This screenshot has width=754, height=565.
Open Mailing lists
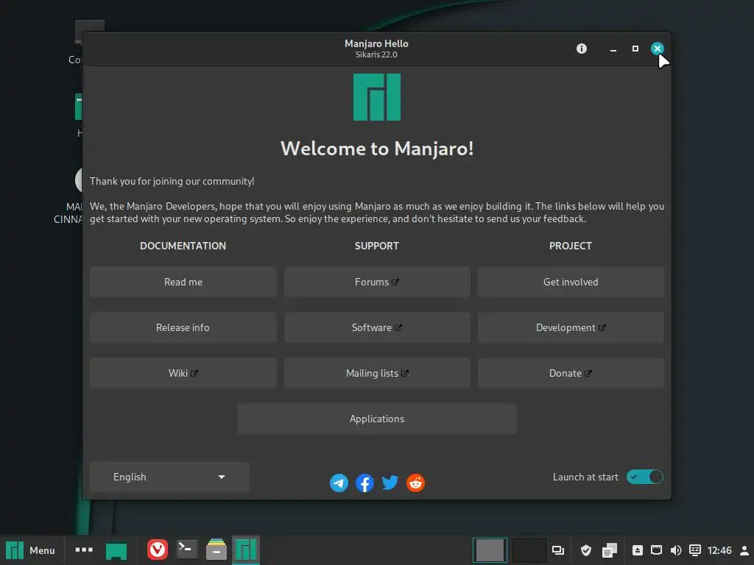point(377,373)
